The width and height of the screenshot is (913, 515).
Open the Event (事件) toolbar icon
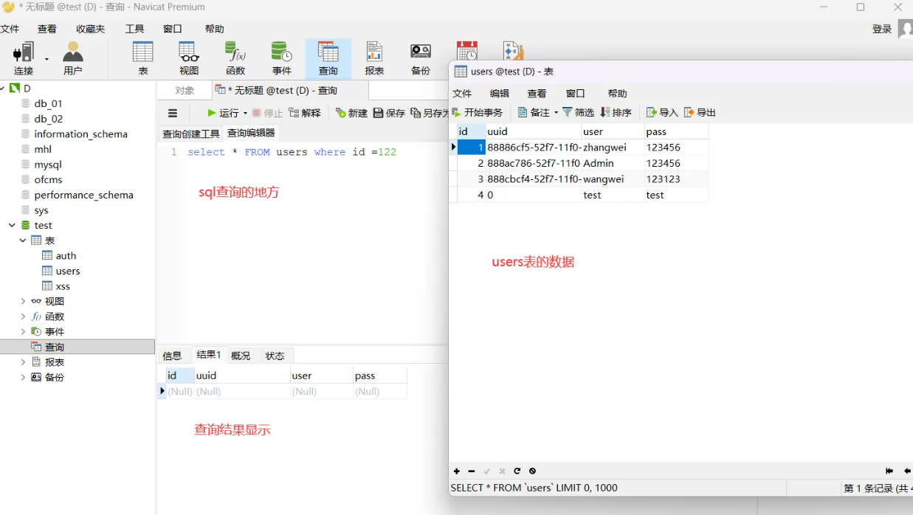tap(281, 58)
